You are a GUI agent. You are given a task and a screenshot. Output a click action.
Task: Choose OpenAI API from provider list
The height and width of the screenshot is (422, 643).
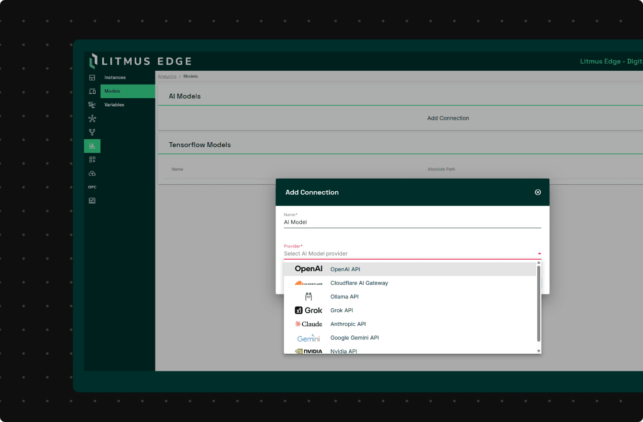pyautogui.click(x=345, y=269)
